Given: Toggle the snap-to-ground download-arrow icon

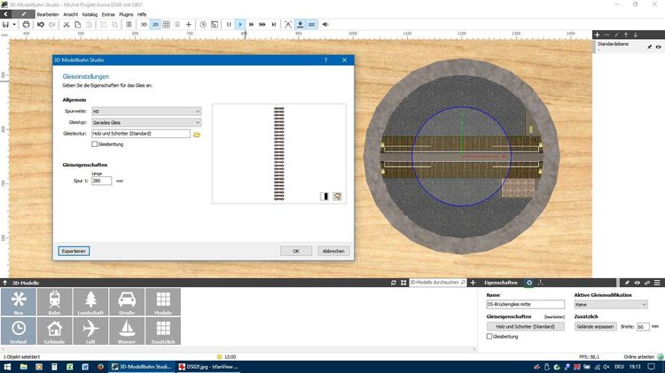Looking at the screenshot, I should [300, 25].
